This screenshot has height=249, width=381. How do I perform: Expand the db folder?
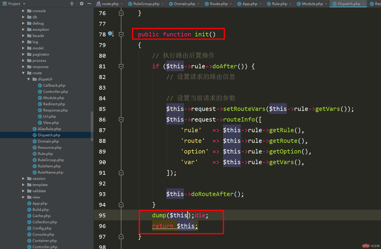click(x=23, y=17)
